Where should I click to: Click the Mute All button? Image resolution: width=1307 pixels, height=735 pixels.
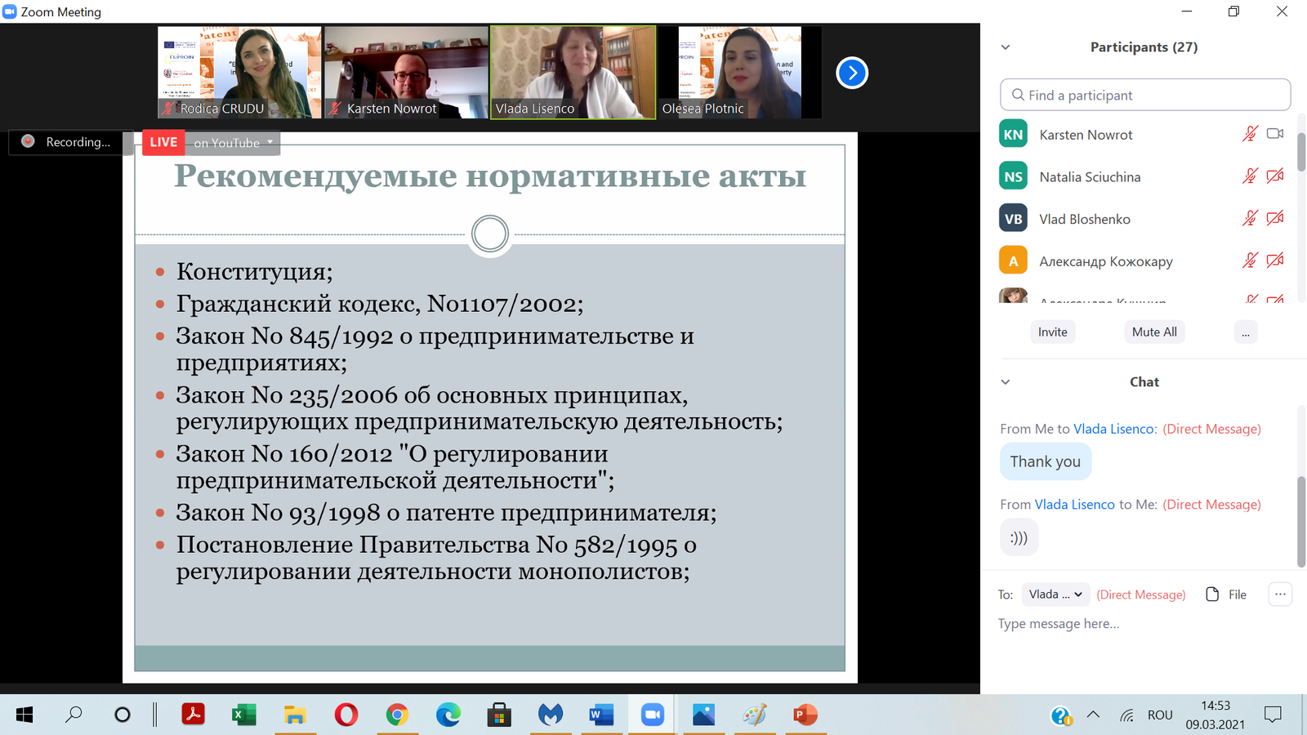(x=1154, y=332)
